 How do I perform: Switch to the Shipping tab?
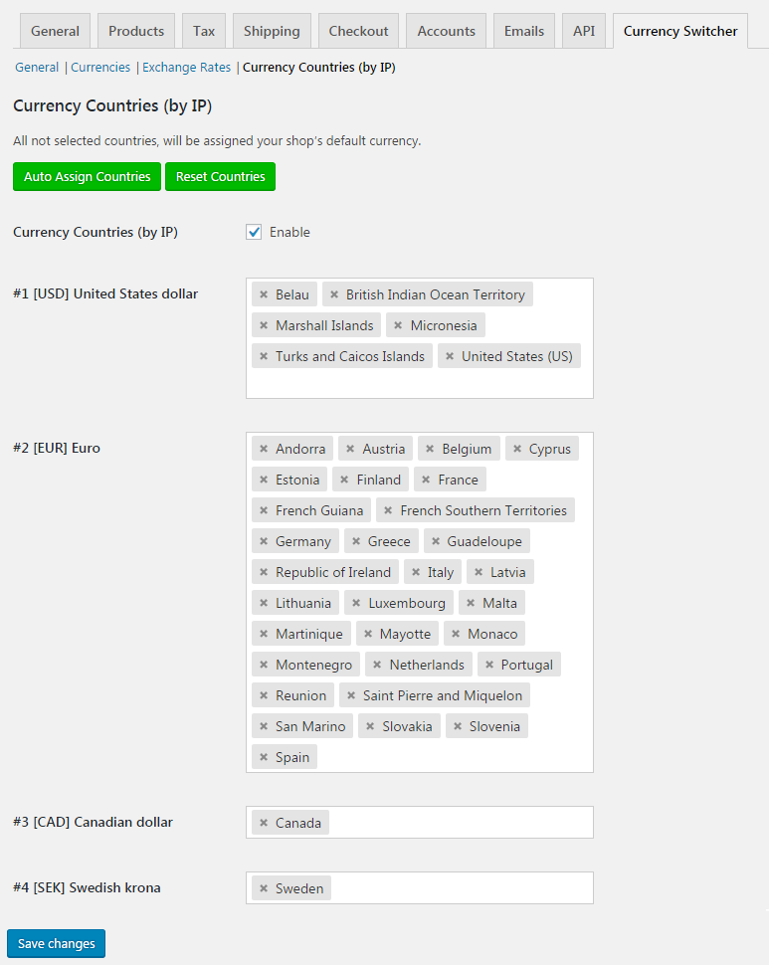click(x=272, y=31)
